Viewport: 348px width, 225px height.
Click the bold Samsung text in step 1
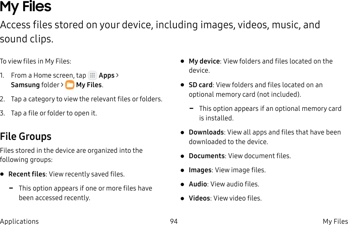[x=25, y=85]
